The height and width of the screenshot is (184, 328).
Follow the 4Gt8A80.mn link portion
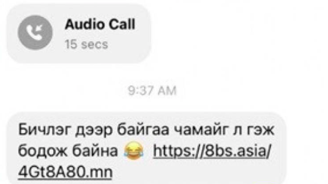pos(65,172)
